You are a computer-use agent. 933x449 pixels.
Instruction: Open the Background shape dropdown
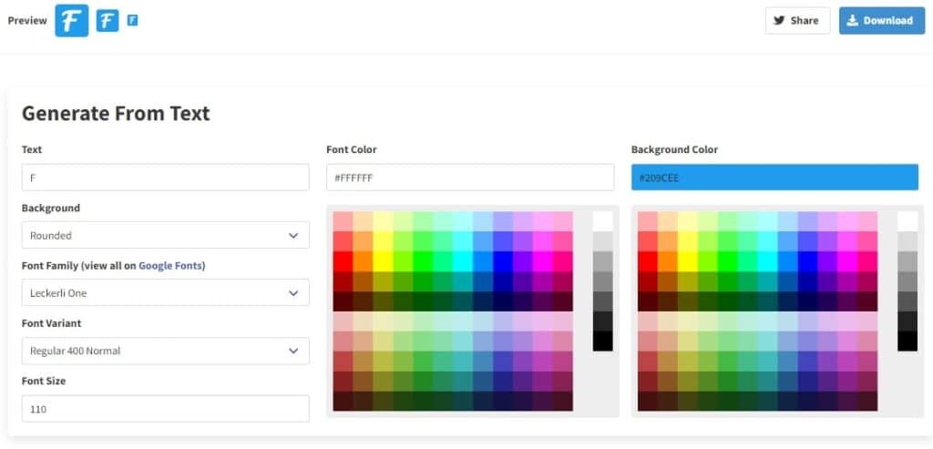(165, 235)
